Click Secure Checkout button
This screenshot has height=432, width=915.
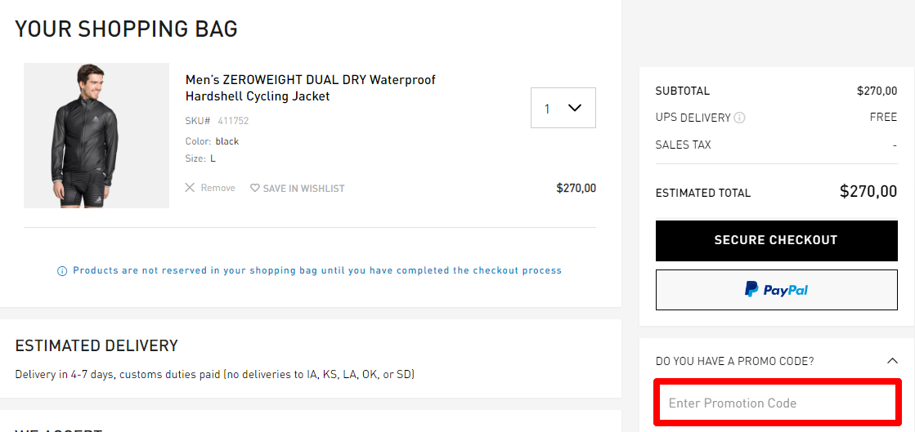[776, 240]
